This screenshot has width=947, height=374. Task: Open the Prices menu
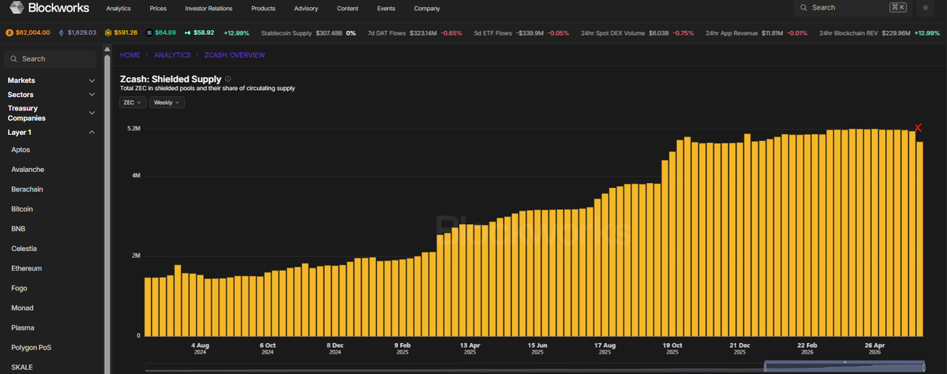(158, 8)
